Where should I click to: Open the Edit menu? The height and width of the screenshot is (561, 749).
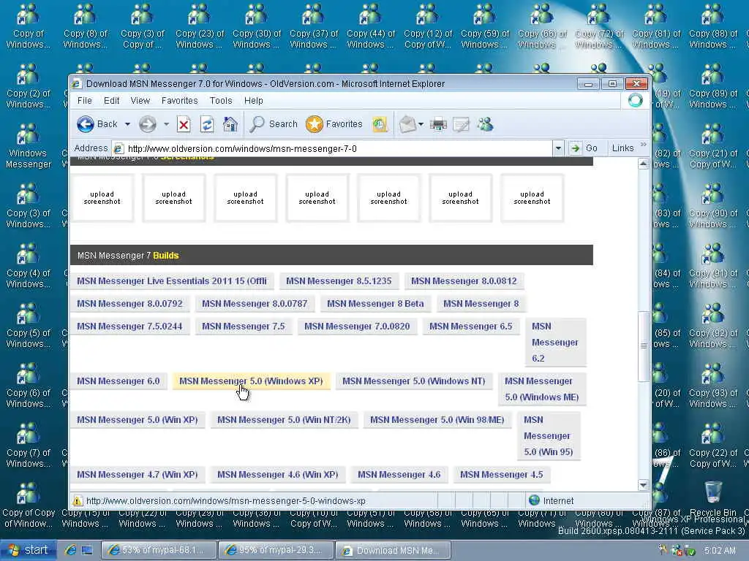coord(112,101)
